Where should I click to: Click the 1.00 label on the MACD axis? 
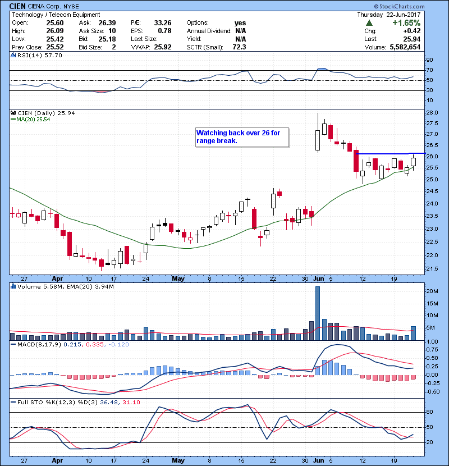coord(432,342)
